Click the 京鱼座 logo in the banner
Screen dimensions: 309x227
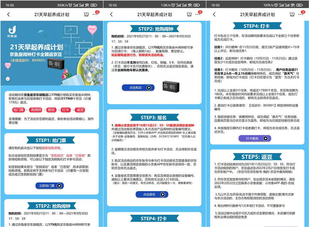[12, 33]
